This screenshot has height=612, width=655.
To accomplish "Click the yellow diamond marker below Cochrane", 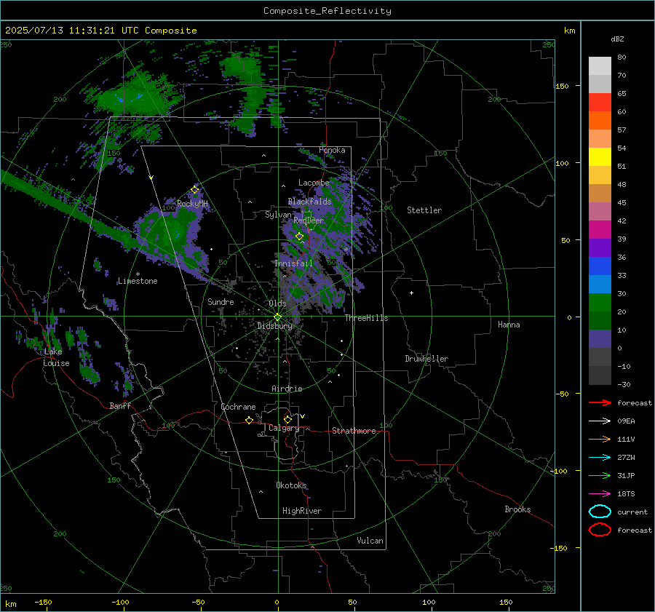I will click(x=250, y=420).
